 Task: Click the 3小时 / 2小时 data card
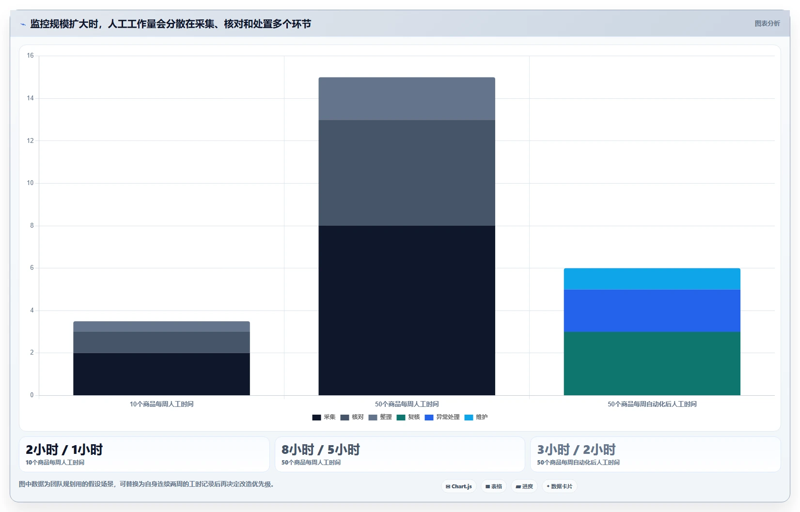655,454
